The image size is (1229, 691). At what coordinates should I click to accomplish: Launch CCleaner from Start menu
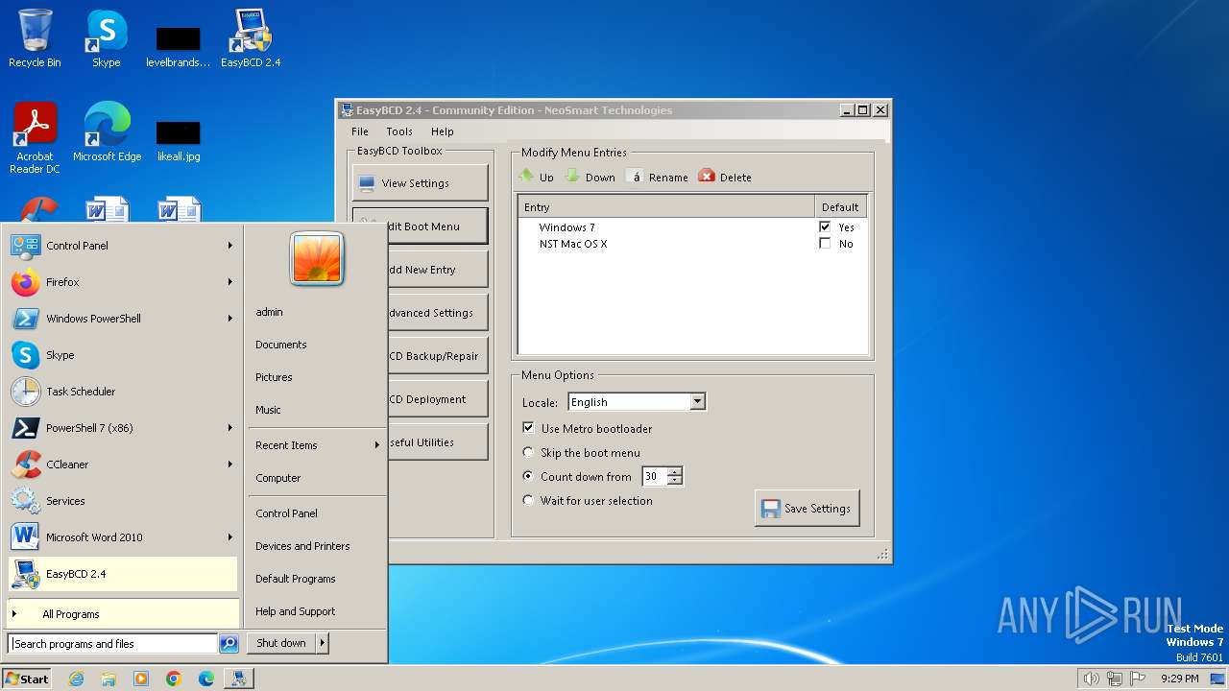(x=122, y=465)
